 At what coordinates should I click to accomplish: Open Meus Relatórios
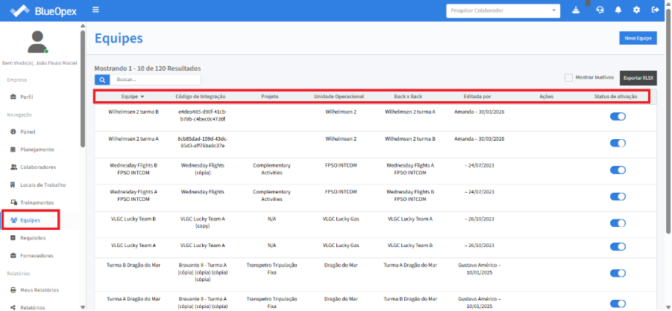click(x=40, y=290)
